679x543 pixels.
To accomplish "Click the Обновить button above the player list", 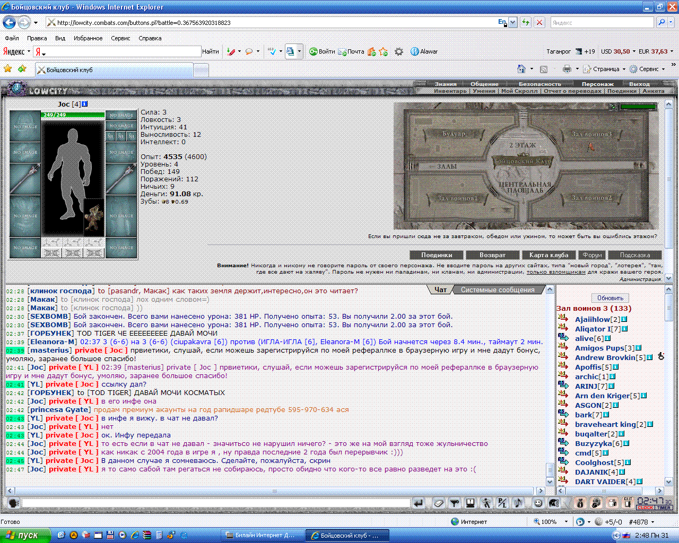I will pos(610,298).
